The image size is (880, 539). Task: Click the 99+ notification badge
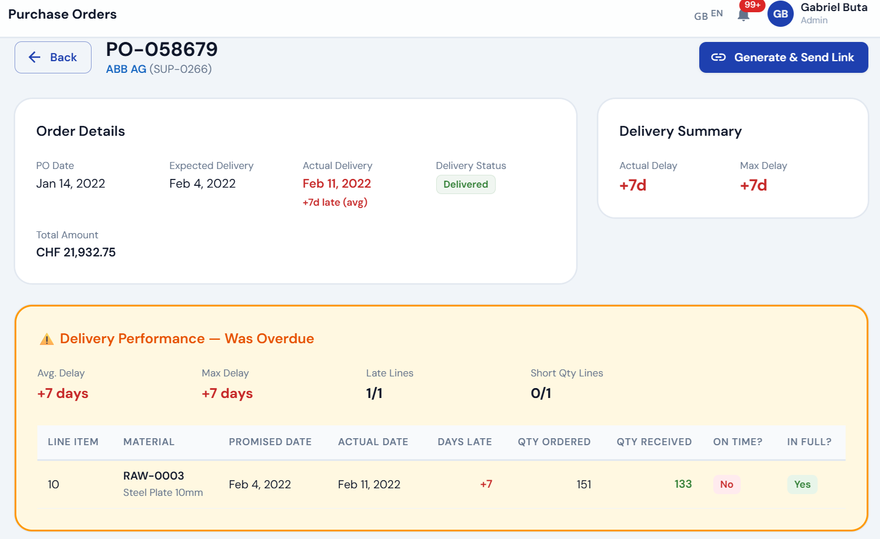coord(752,5)
